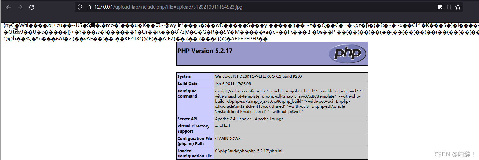The width and height of the screenshot is (479, 160).
Task: Go back to the previous page
Action: 8,7
